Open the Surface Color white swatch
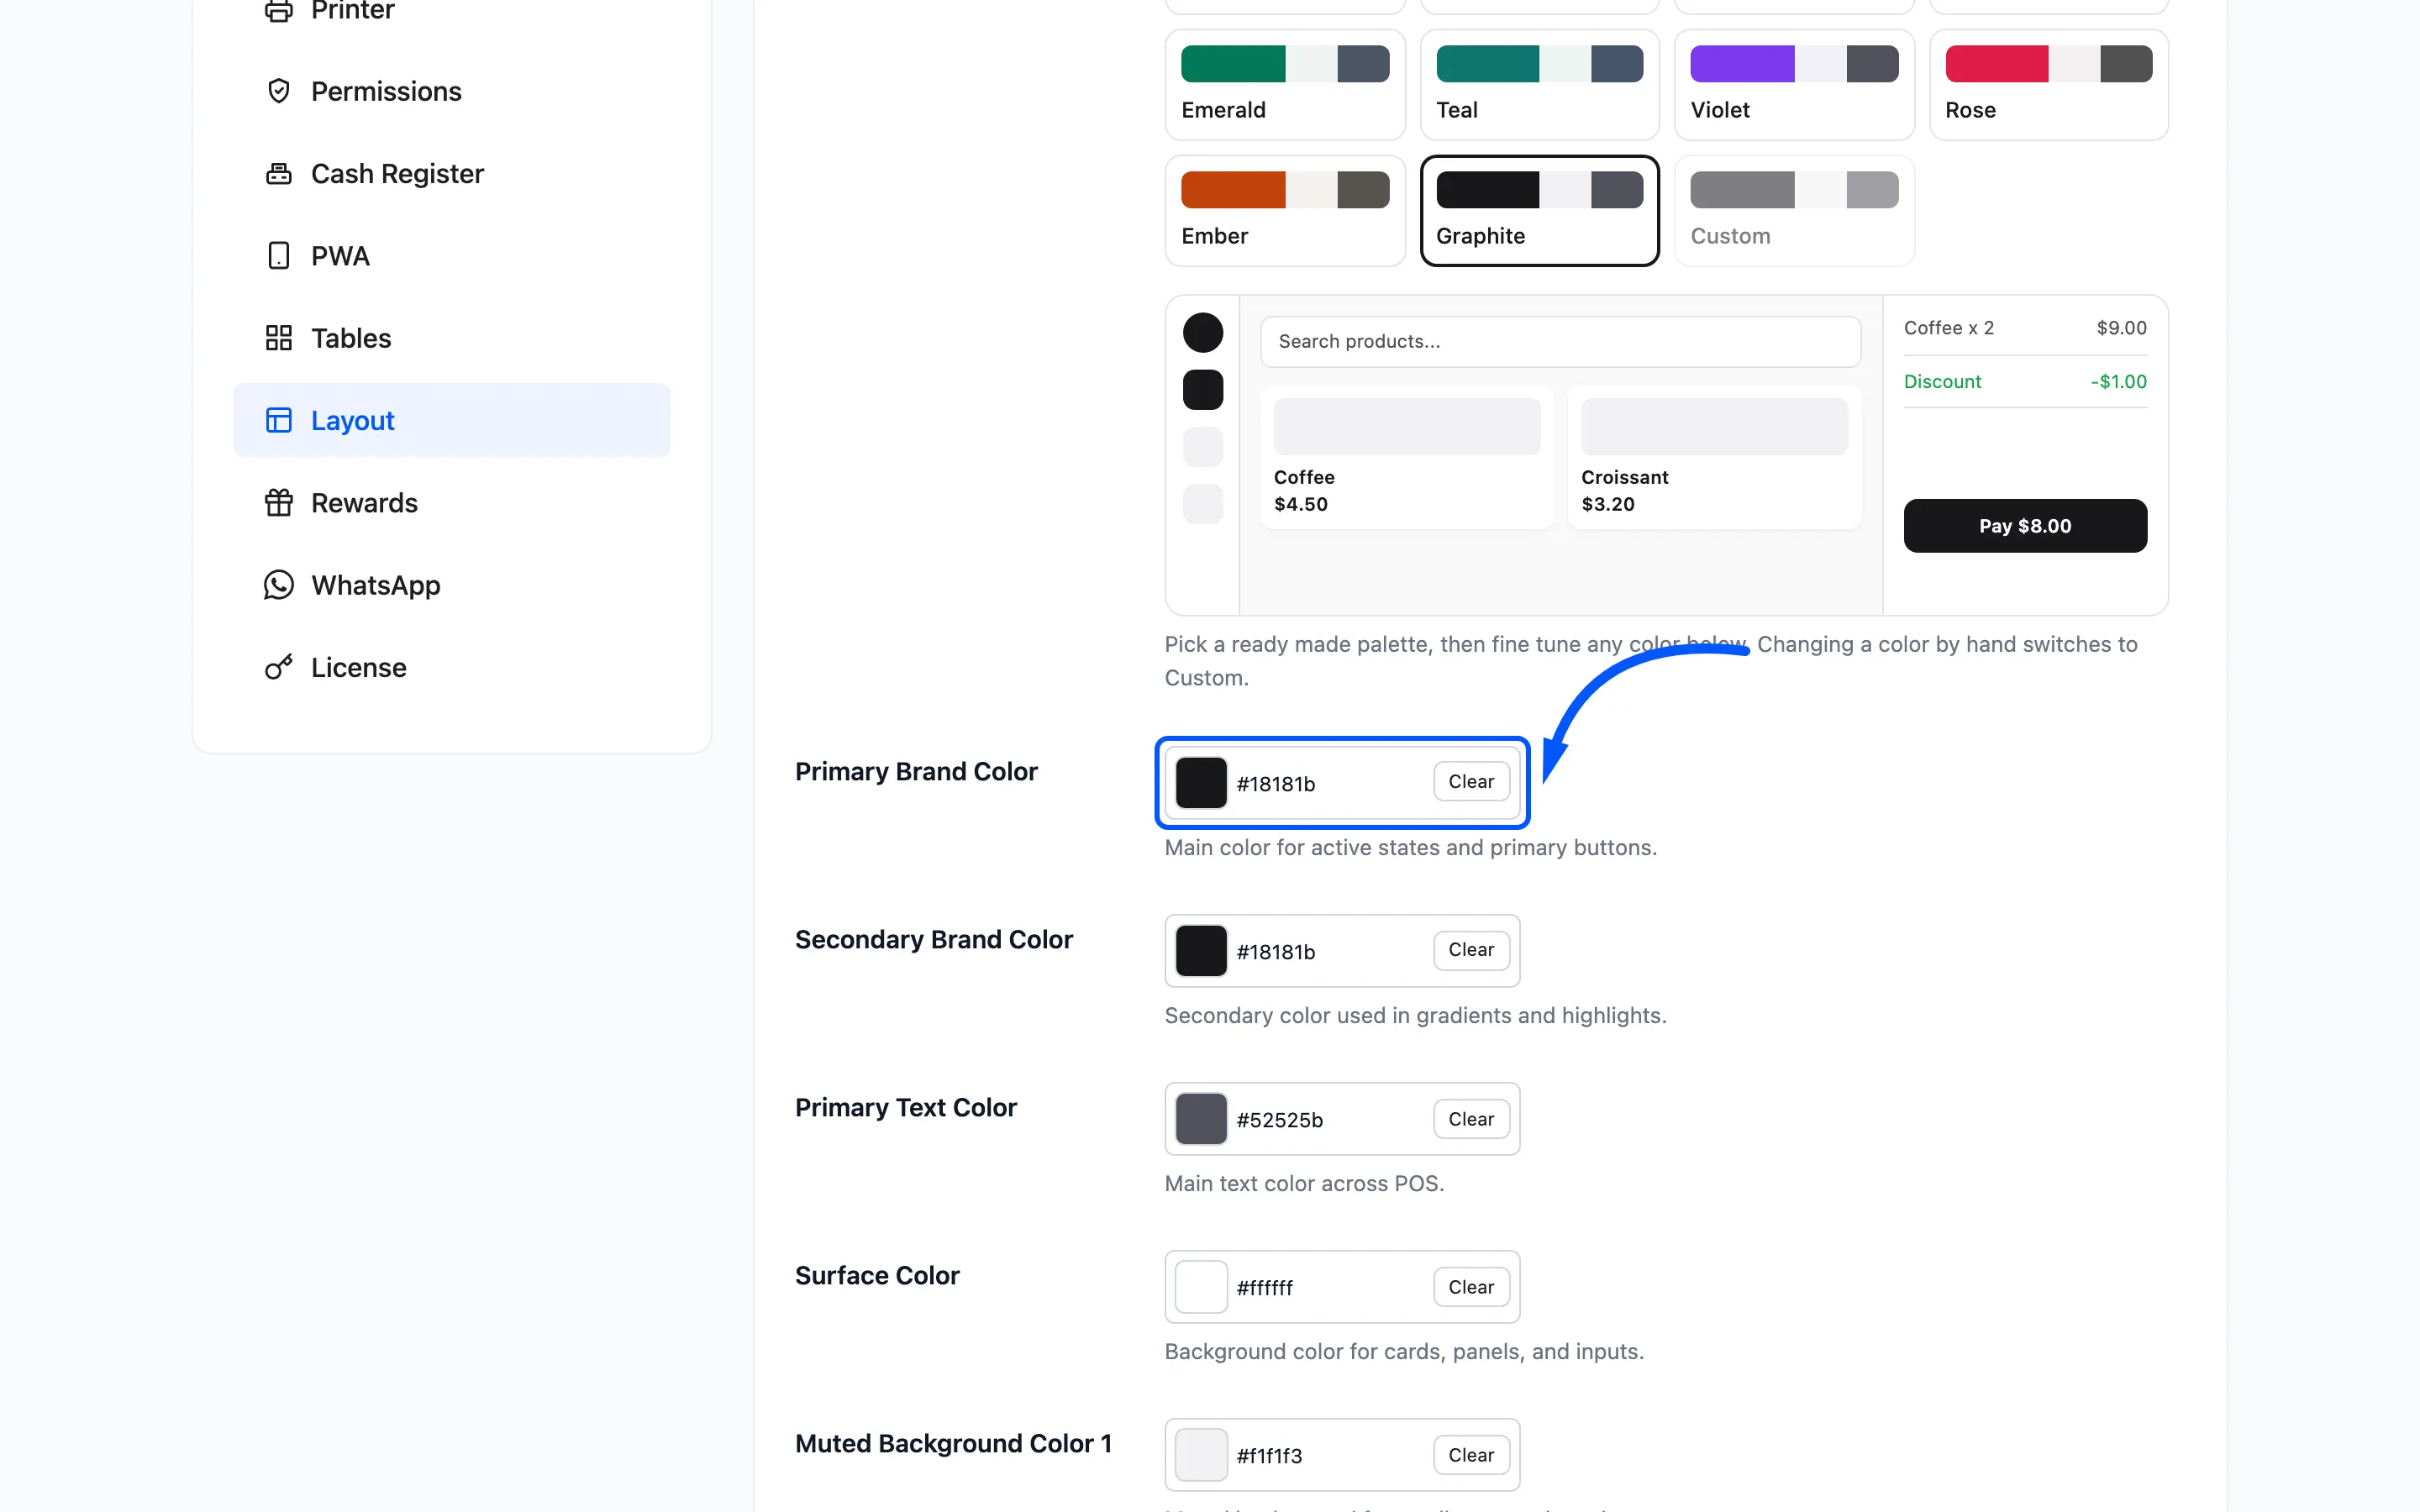The height and width of the screenshot is (1512, 2420). coord(1201,1287)
